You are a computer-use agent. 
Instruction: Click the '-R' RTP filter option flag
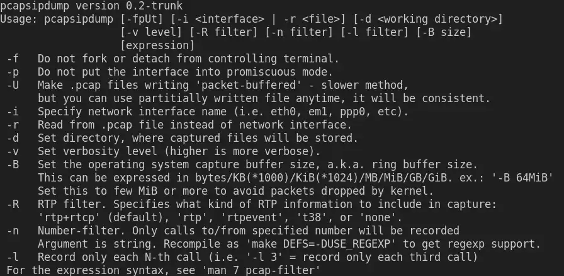pos(13,204)
